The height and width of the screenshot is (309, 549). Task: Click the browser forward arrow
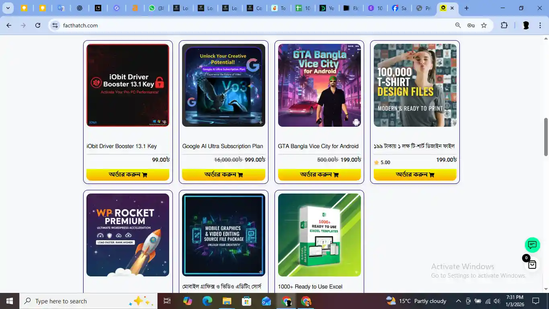[x=23, y=25]
